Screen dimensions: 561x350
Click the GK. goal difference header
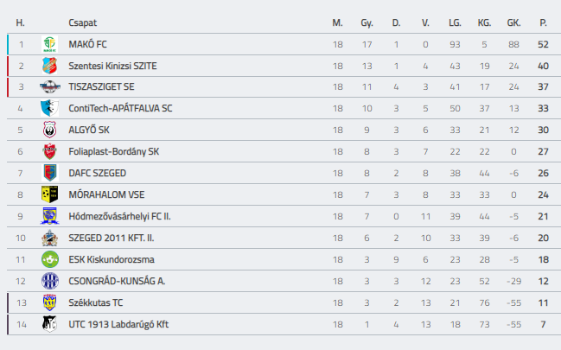click(x=513, y=23)
